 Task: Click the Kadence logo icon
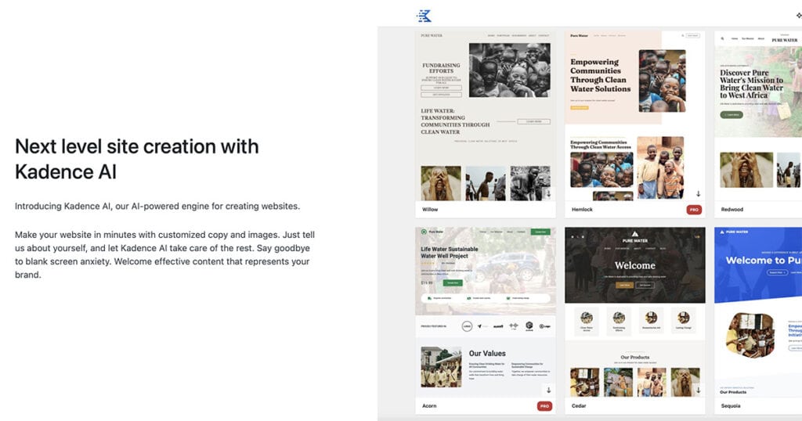pyautogui.click(x=424, y=16)
